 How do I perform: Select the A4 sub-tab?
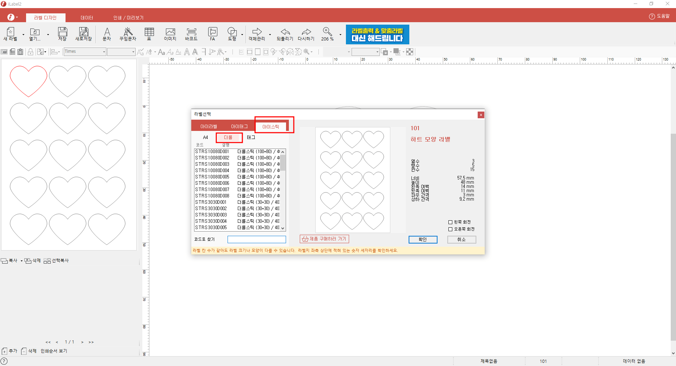(205, 138)
